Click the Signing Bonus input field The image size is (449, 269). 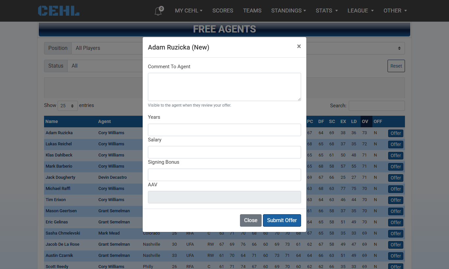(x=225, y=175)
